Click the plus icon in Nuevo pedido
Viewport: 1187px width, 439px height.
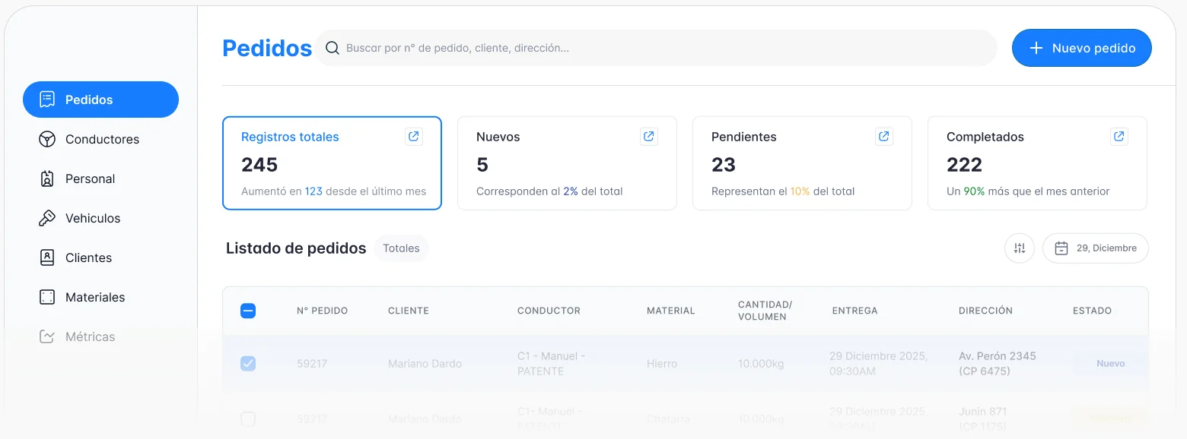pyautogui.click(x=1036, y=48)
